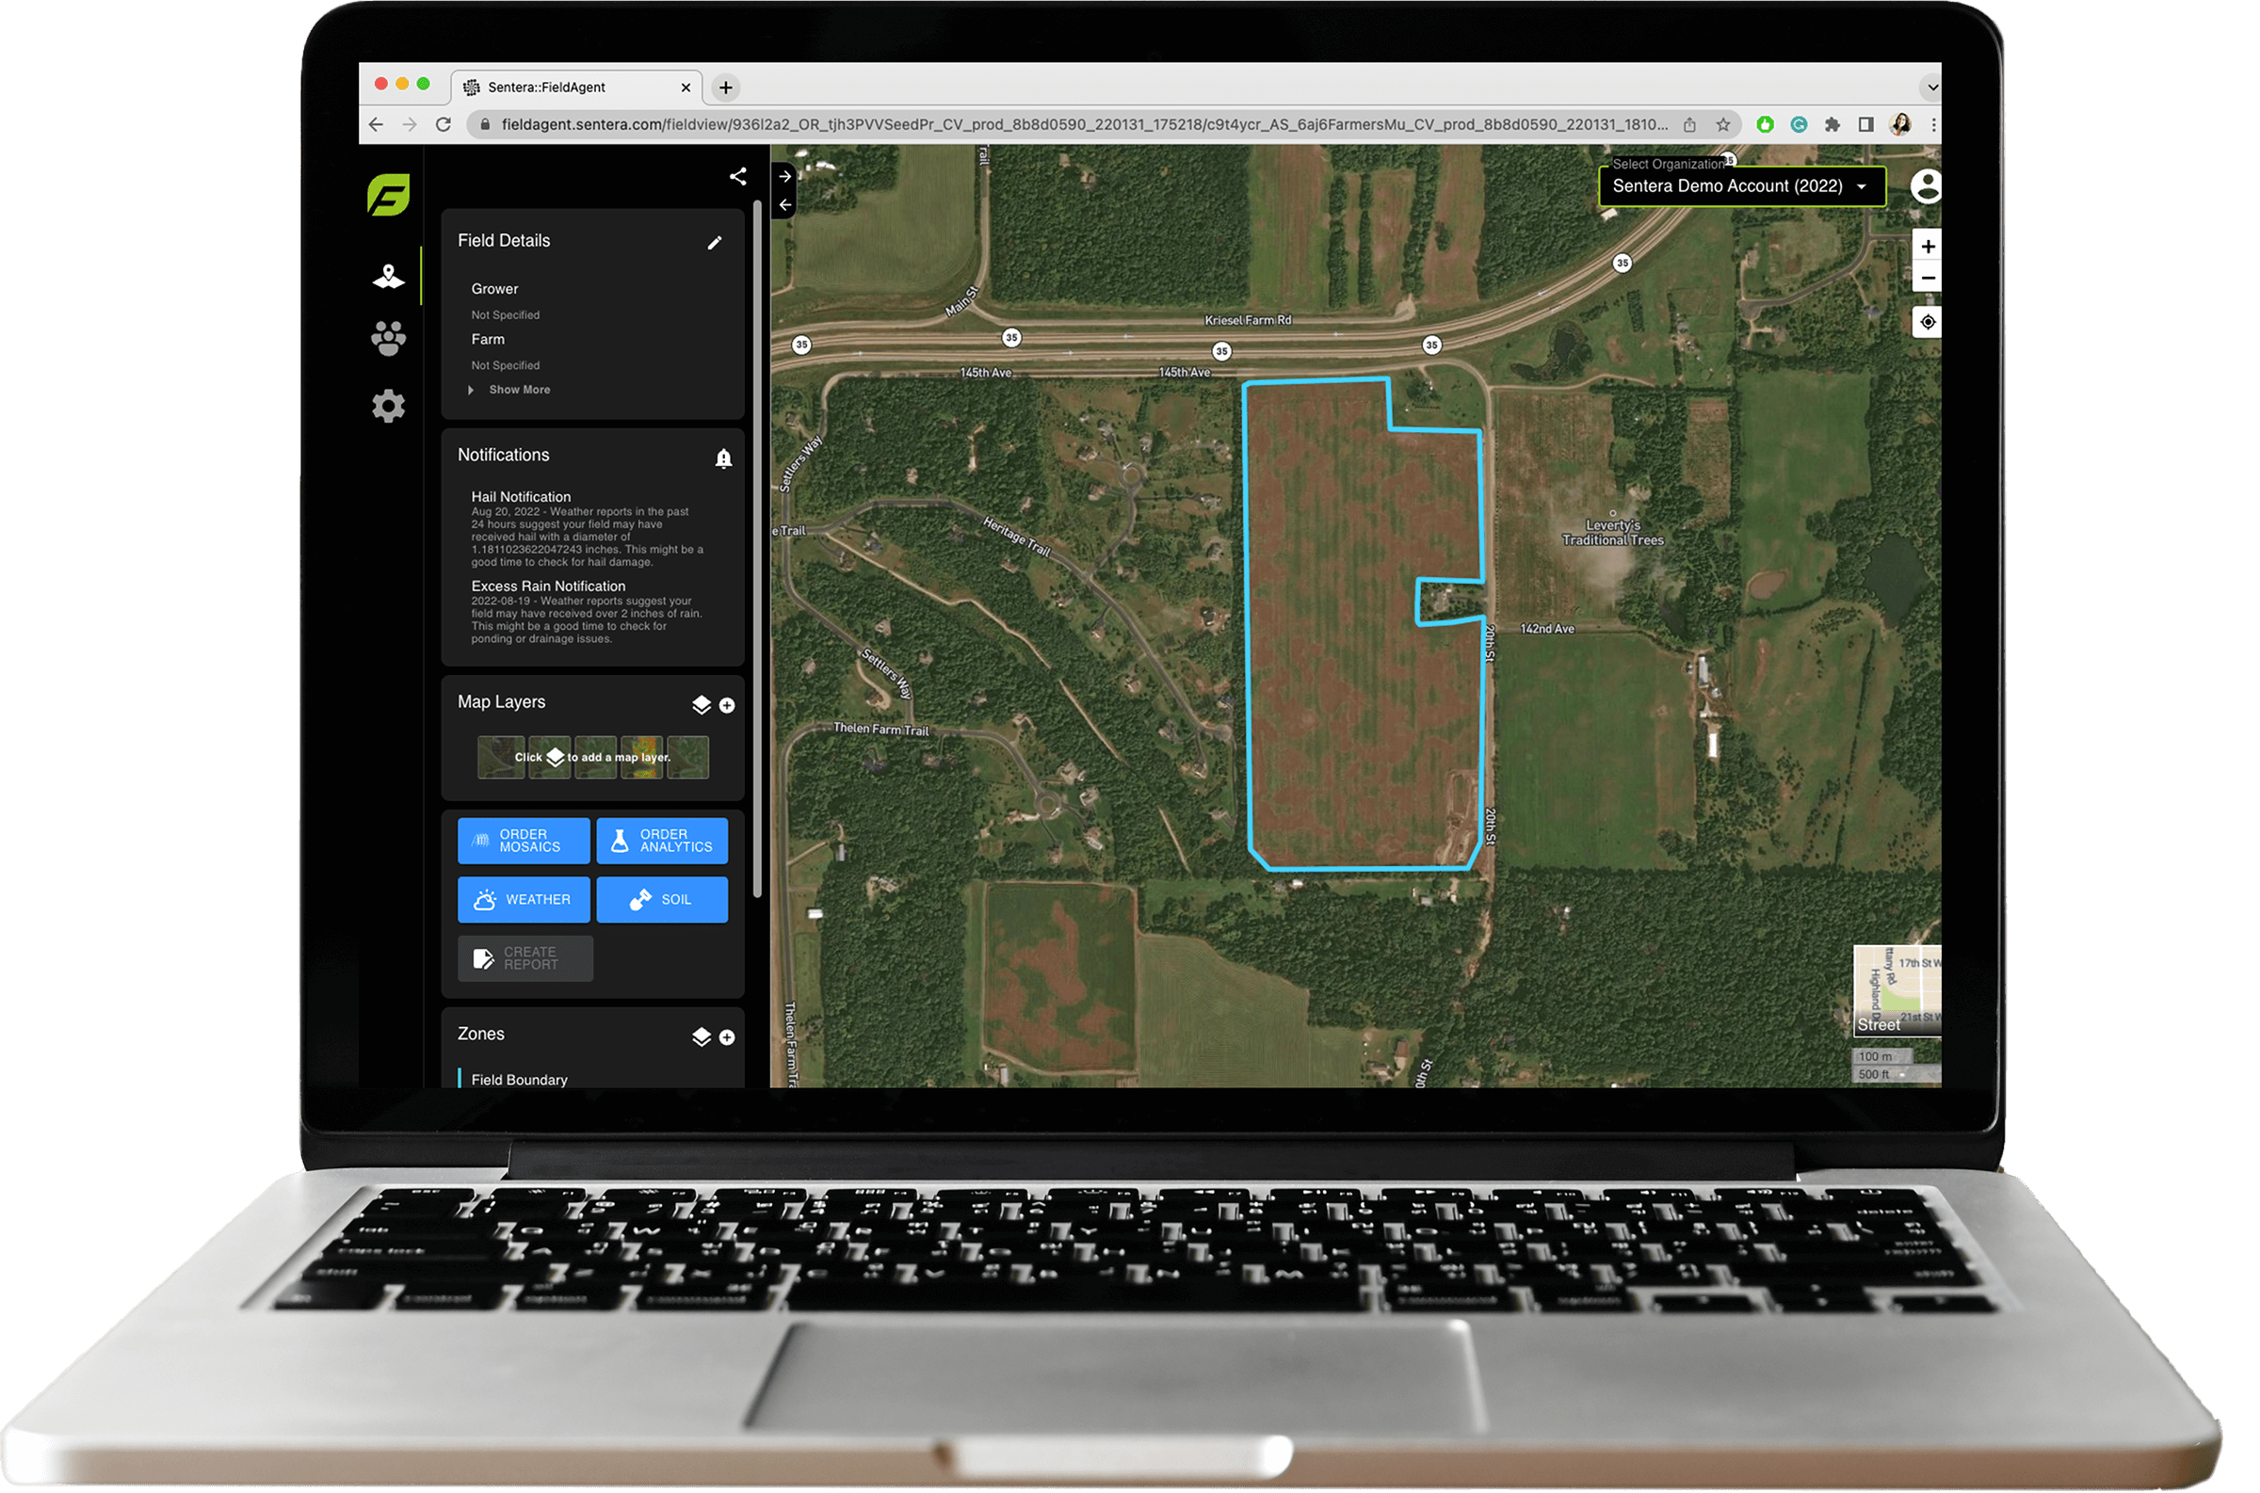
Task: Close the Sentera::FieldAgent tab
Action: click(686, 88)
